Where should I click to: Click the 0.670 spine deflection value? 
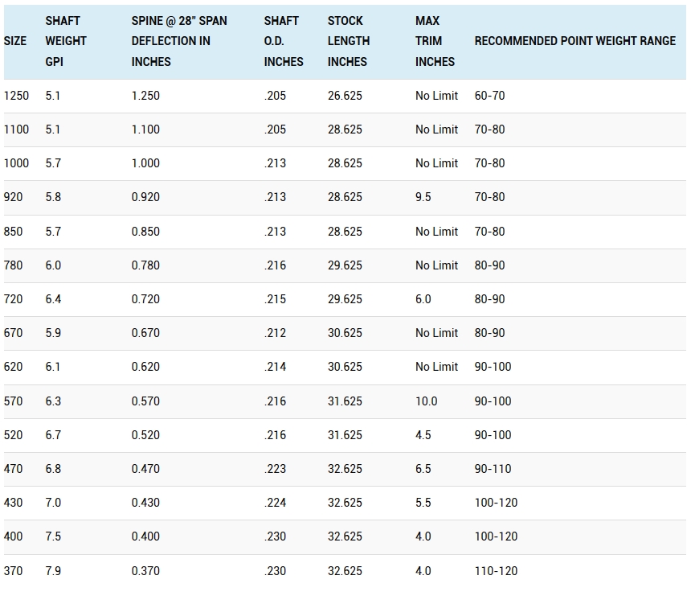pos(145,333)
